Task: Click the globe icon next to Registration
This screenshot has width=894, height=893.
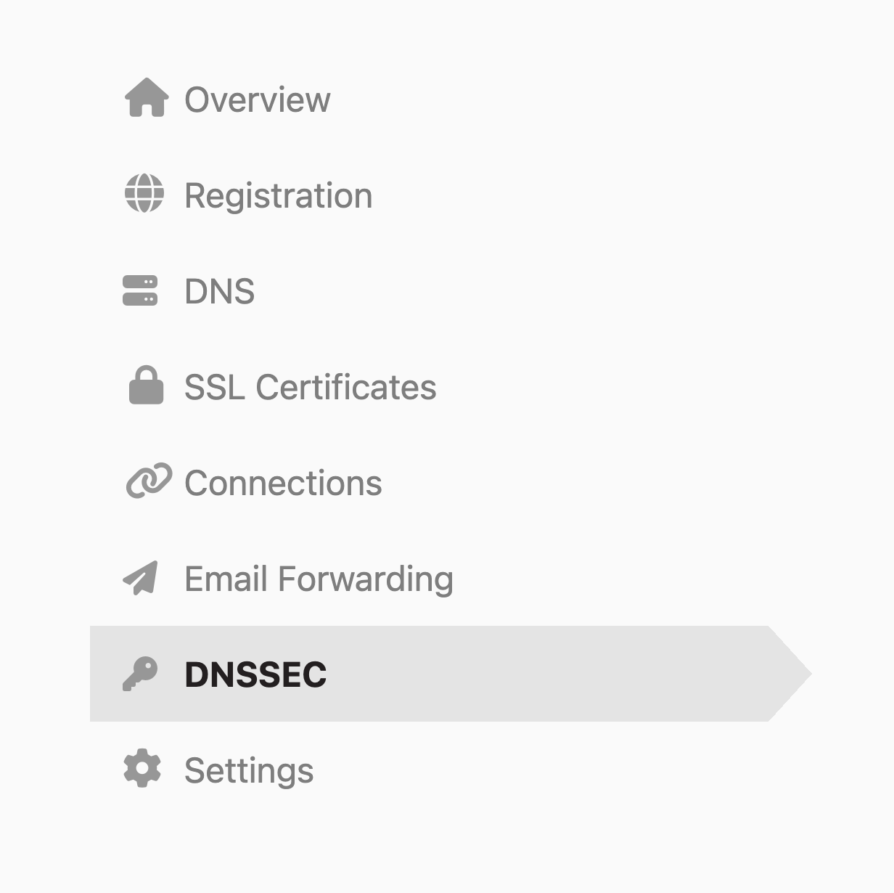Action: pyautogui.click(x=144, y=195)
